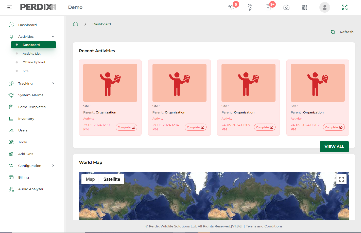The image size is (361, 233).
Task: Toggle the sidebar with the hamburger menu
Action: (x=10, y=7)
